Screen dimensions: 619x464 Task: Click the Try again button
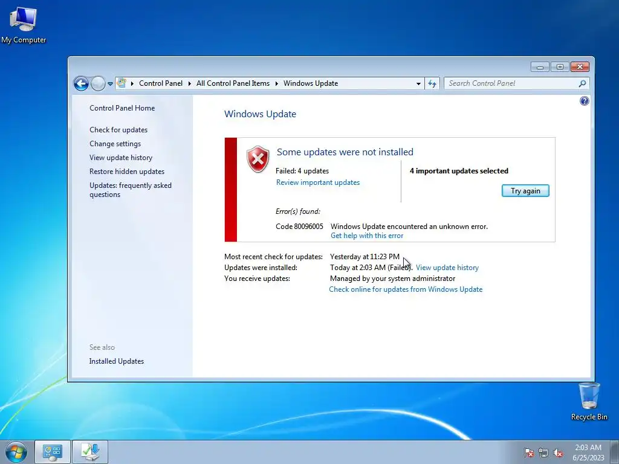point(525,191)
